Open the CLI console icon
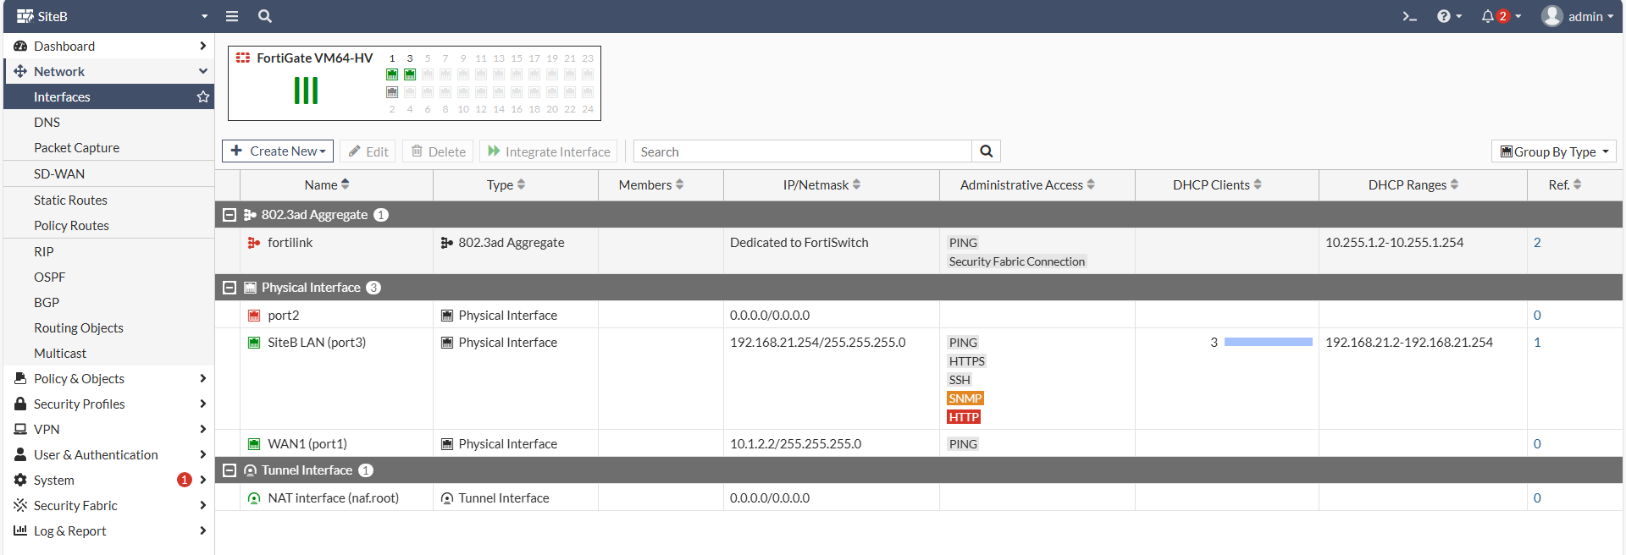This screenshot has height=555, width=1626. pyautogui.click(x=1409, y=16)
